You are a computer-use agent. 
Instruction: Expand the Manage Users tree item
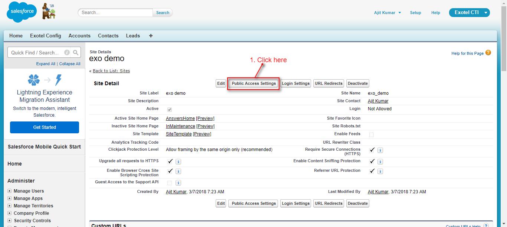point(10,191)
